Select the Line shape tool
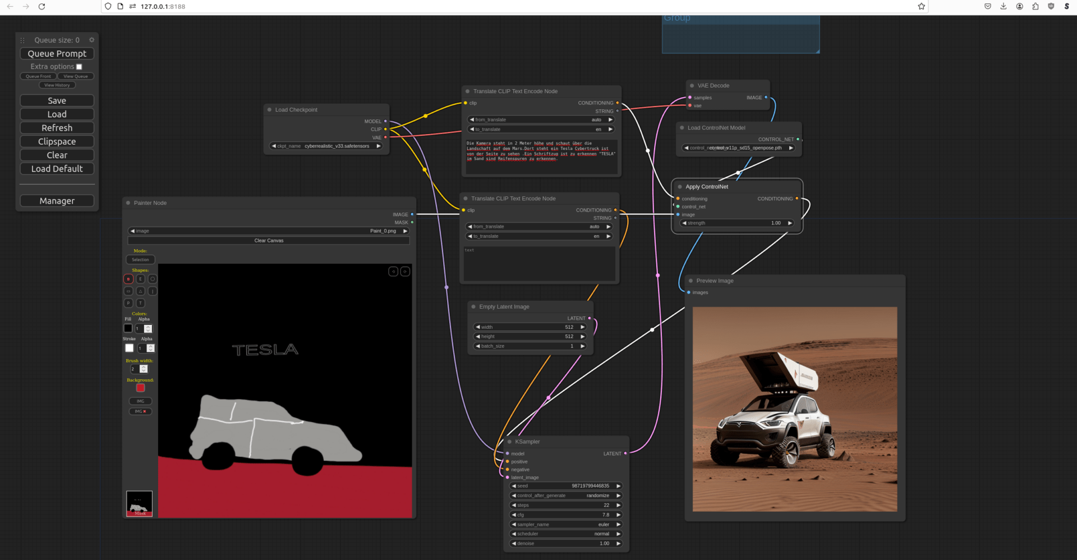This screenshot has width=1077, height=560. click(x=153, y=291)
